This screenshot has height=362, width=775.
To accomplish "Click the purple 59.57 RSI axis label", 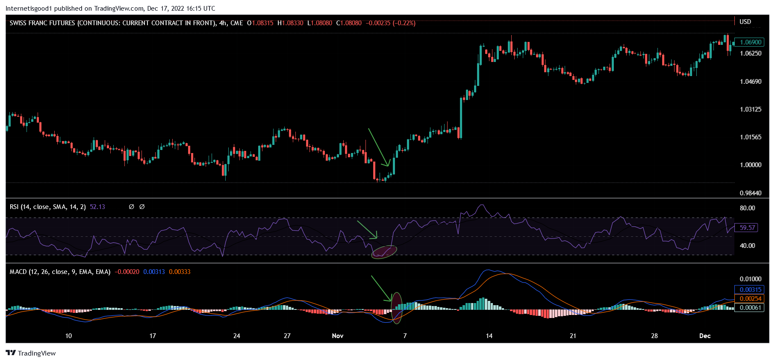I will tap(747, 228).
